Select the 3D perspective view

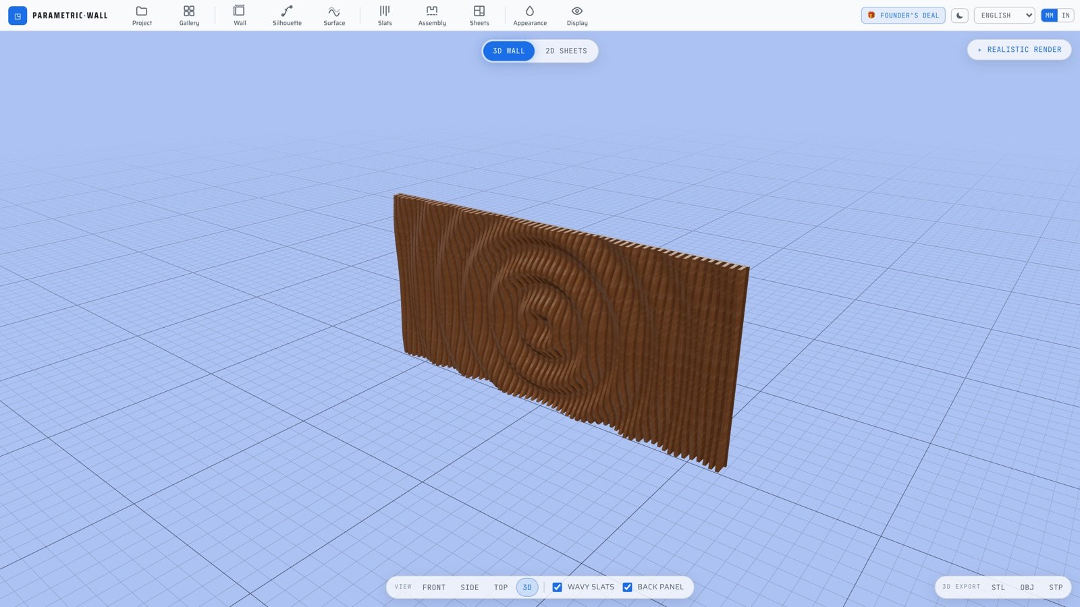[x=527, y=587]
